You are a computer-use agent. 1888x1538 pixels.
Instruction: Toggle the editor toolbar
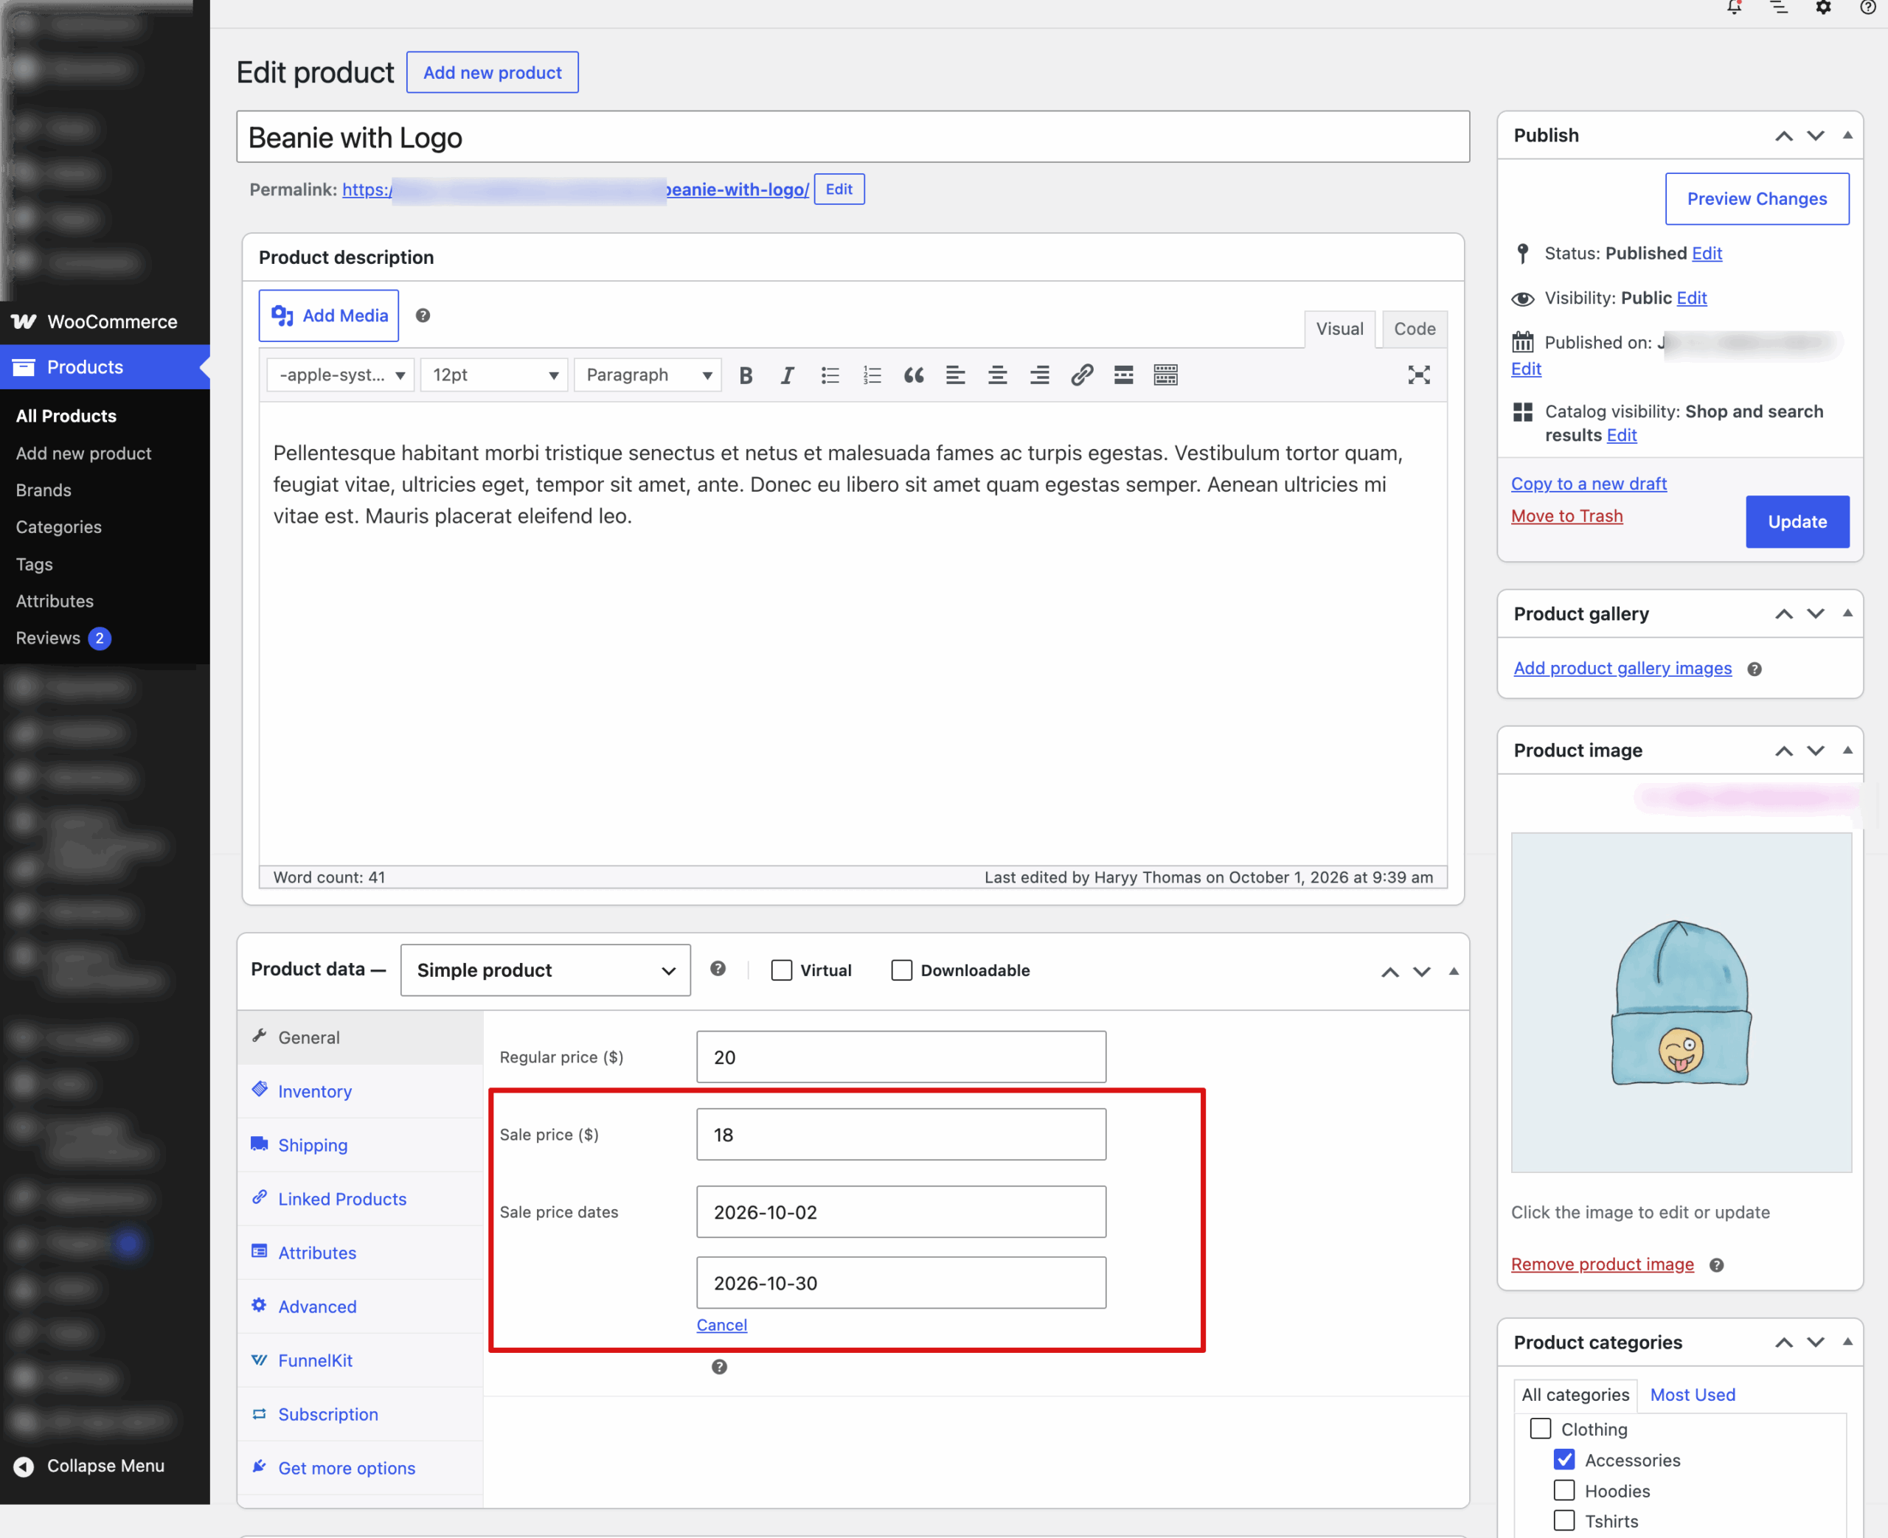[x=1166, y=375]
